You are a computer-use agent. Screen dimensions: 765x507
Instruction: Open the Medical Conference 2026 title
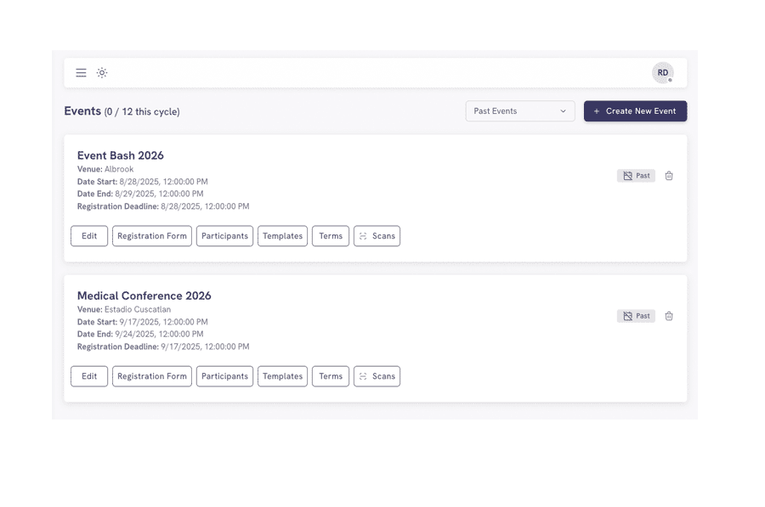tap(143, 295)
